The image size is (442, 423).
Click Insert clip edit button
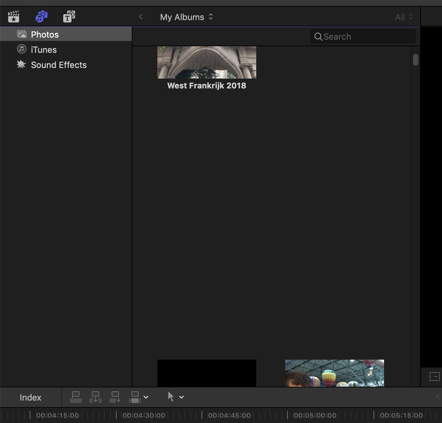tap(96, 397)
